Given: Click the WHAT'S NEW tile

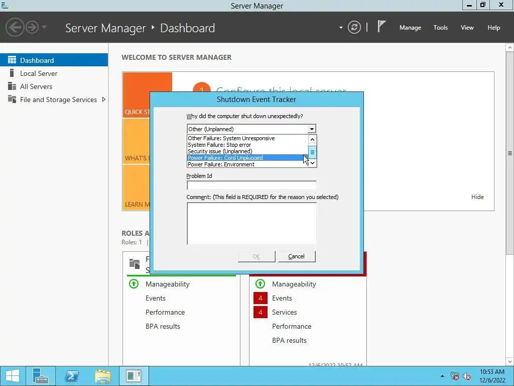Looking at the screenshot, I should point(136,141).
